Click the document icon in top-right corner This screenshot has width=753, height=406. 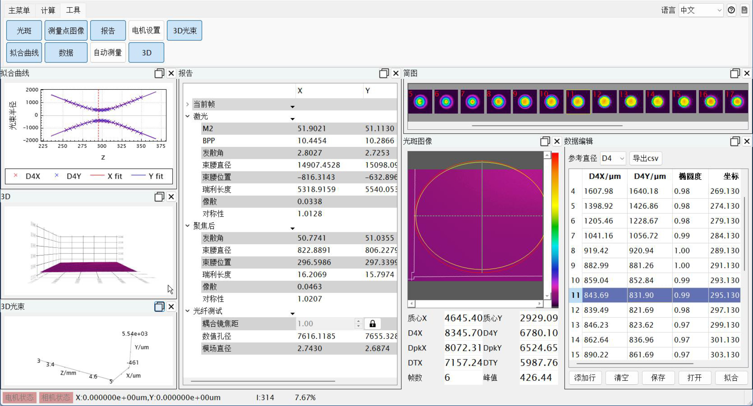(x=744, y=10)
